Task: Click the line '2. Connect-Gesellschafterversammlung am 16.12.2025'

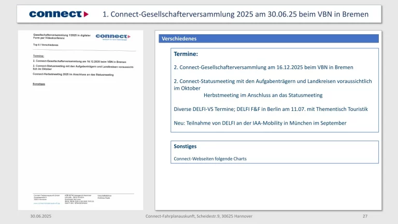Action: (263, 67)
